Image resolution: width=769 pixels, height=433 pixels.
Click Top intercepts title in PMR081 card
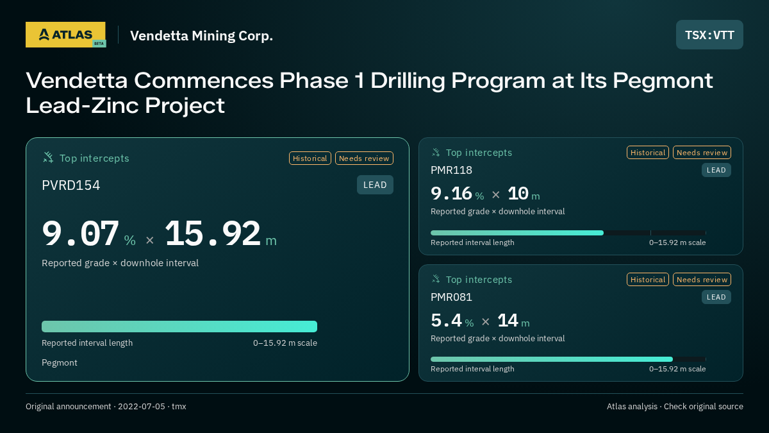click(x=479, y=280)
